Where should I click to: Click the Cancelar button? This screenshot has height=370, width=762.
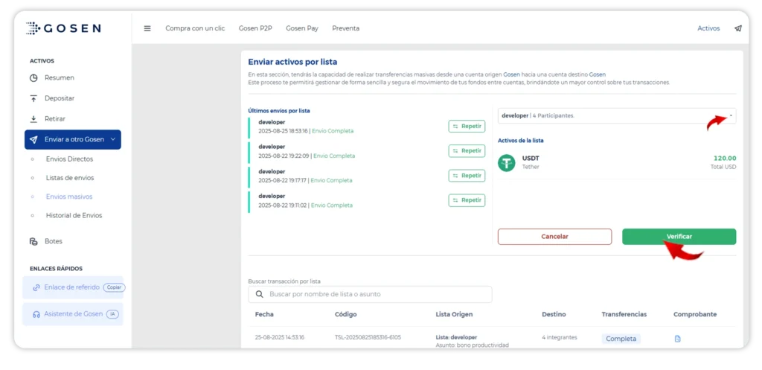(554, 237)
